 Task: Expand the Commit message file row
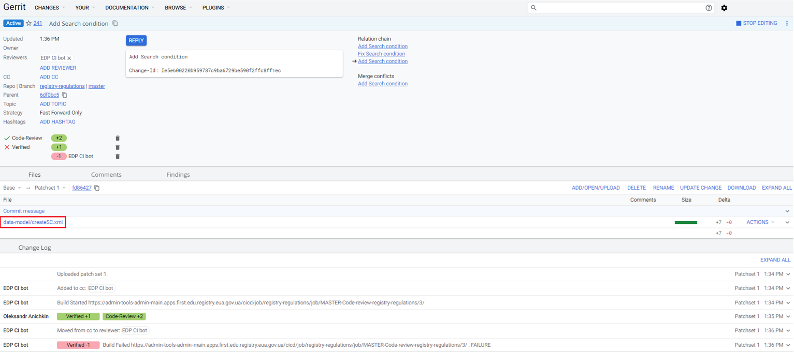[x=787, y=211]
